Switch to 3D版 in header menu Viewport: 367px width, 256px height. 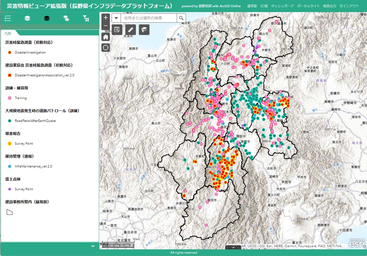pyautogui.click(x=264, y=6)
